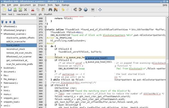Screen dimensions: 169x108
Task: Open the File menu
Action: pyautogui.click(x=3, y=5)
